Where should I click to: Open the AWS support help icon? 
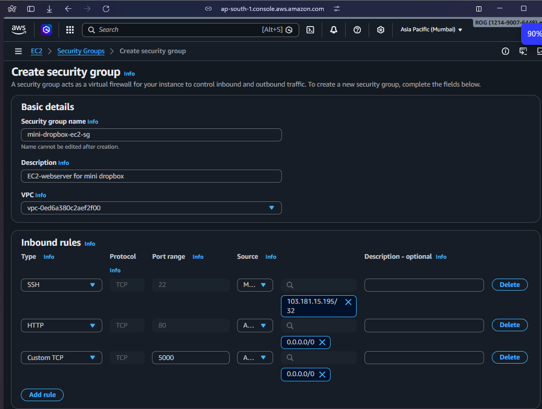coord(357,30)
